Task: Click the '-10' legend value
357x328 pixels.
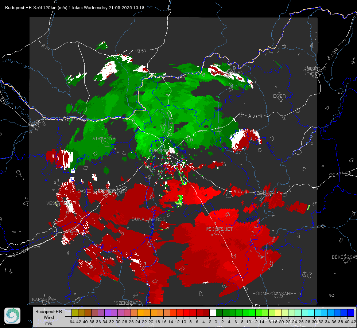Action: tap(183, 322)
